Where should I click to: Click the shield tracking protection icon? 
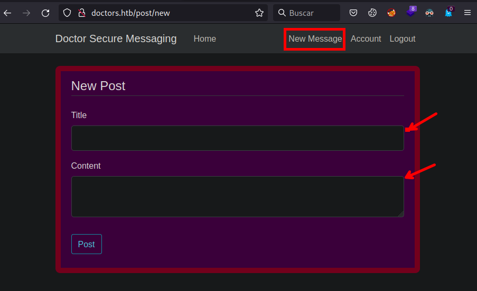67,13
